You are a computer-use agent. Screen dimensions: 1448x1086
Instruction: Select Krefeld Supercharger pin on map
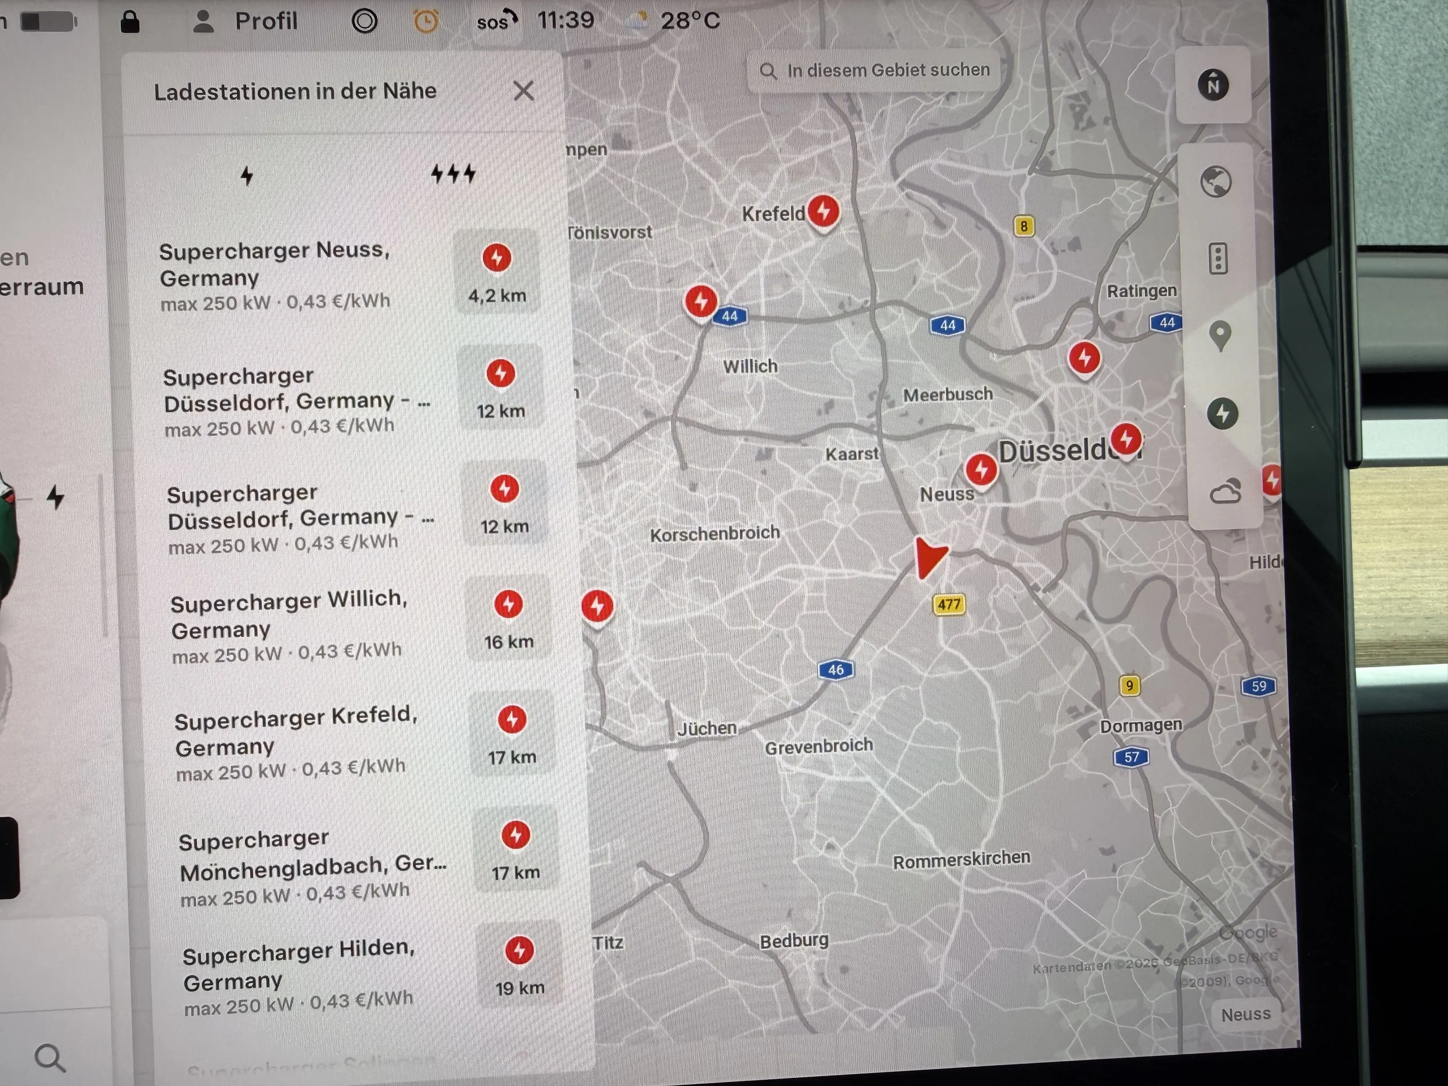(824, 212)
